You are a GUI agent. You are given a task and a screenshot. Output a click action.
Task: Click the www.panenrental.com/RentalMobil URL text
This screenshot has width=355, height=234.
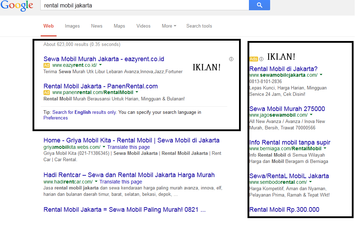[93, 92]
